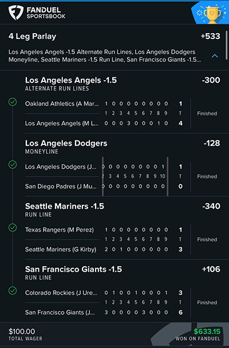Screen dimensions: 229x348
Task: Open the gold trophy rewards icon
Action: click(x=212, y=15)
